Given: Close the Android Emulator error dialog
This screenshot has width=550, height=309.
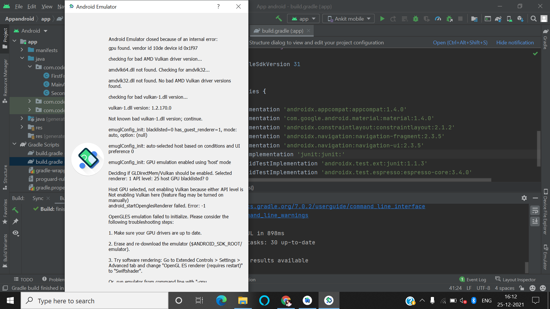Looking at the screenshot, I should (238, 6).
